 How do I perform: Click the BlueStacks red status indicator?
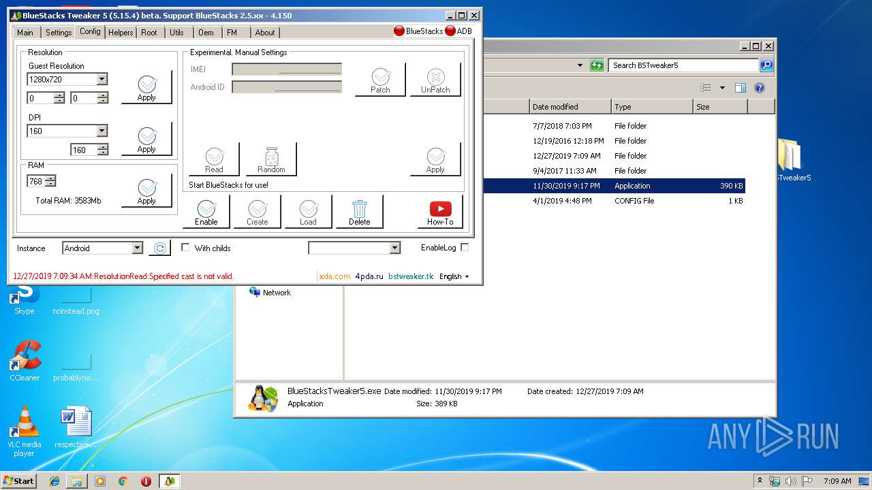(399, 31)
